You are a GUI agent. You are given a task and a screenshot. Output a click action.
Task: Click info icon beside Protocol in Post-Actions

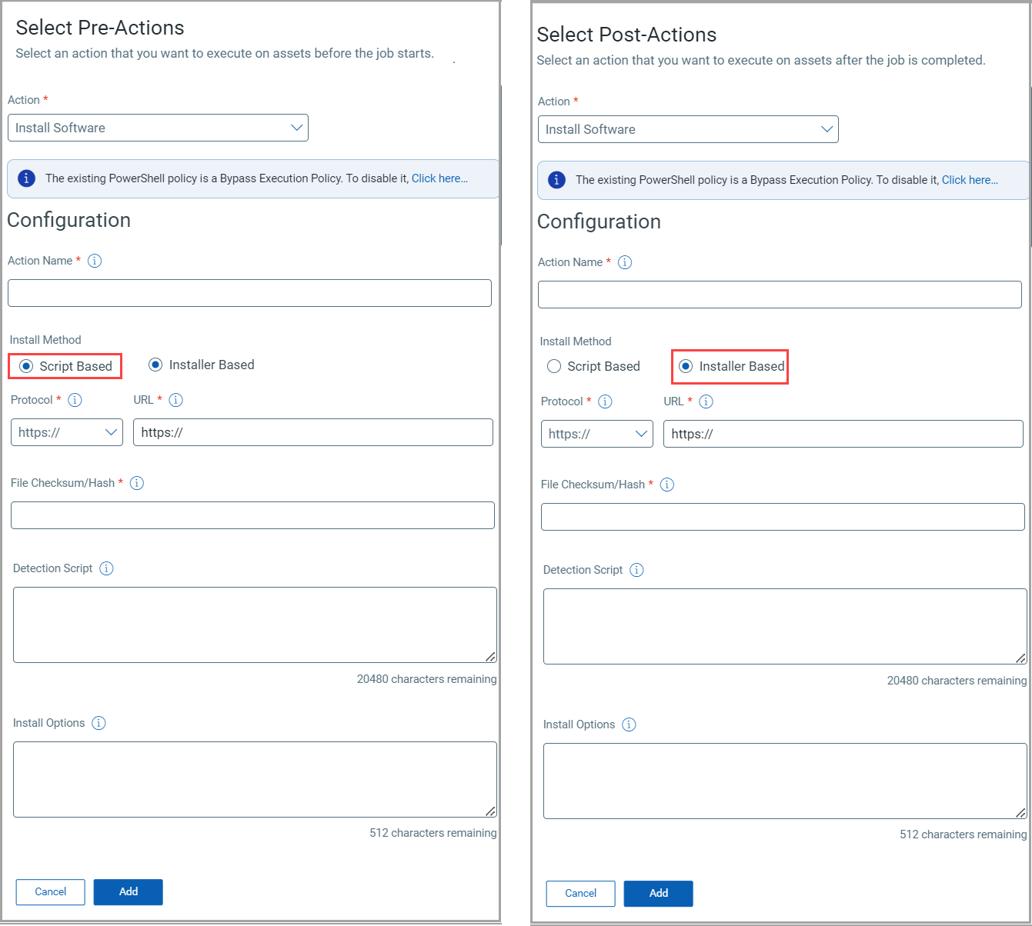(605, 401)
